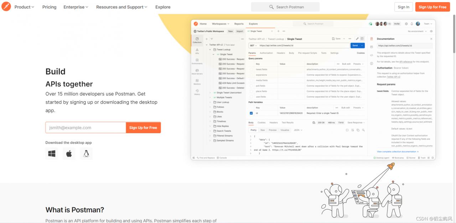Expand the User Lookup folder
The width and height of the screenshot is (456, 223).
coord(210,102)
